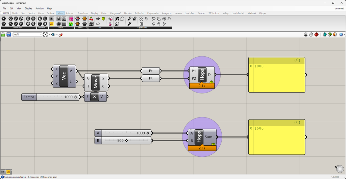The height and width of the screenshot is (179, 346).
Task: Toggle wireframe preview mode
Action: coord(311,34)
